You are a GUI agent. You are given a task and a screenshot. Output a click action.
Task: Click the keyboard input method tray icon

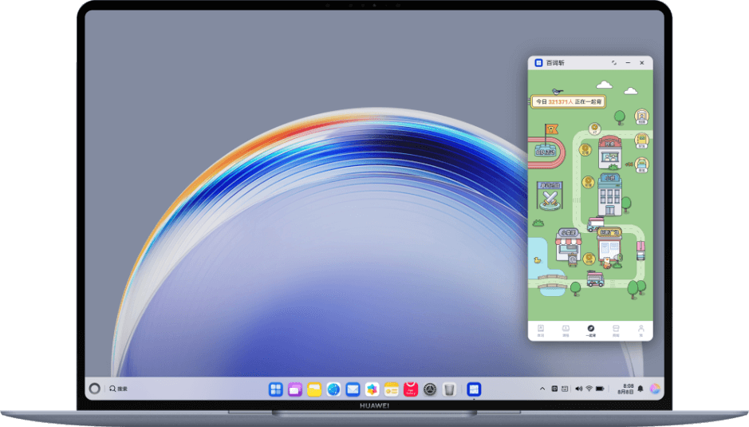pos(554,389)
